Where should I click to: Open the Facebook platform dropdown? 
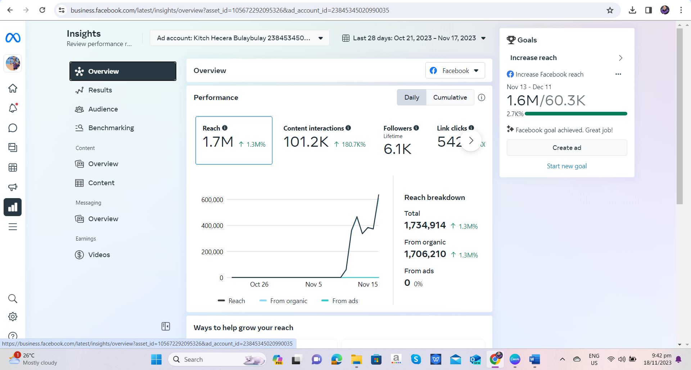tap(455, 70)
